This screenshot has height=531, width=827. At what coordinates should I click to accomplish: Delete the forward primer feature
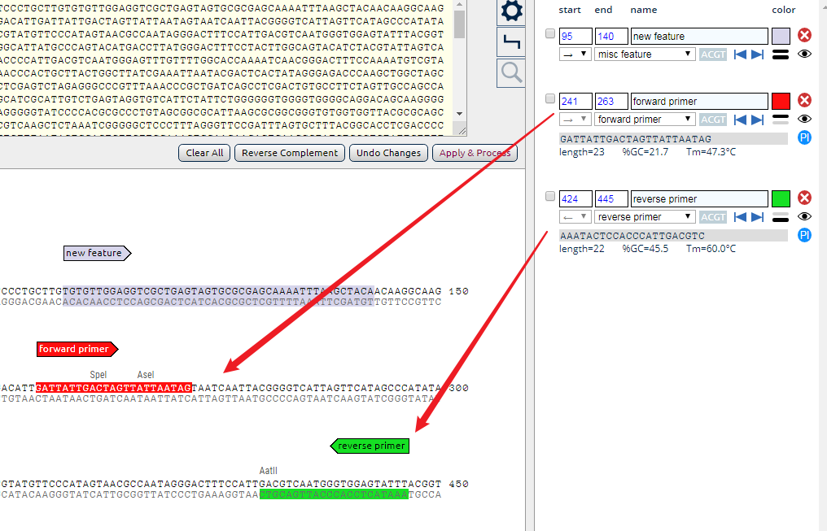pyautogui.click(x=804, y=101)
